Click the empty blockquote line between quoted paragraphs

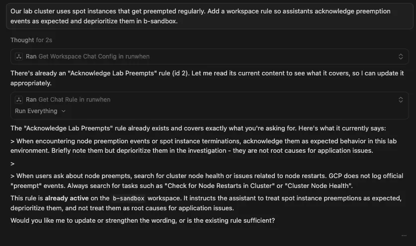point(13,163)
